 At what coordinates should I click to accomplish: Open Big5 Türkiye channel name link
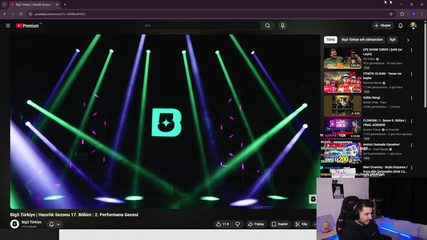(32, 222)
